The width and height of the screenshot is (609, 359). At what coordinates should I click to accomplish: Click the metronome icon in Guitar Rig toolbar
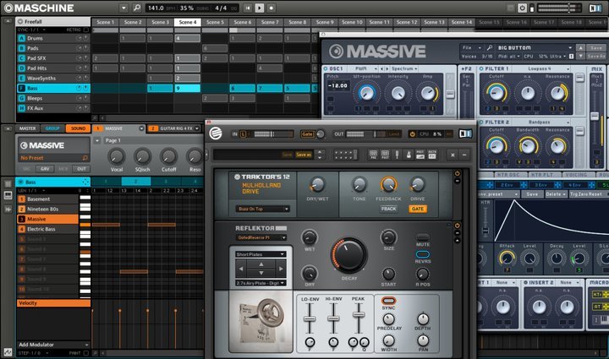[x=409, y=155]
